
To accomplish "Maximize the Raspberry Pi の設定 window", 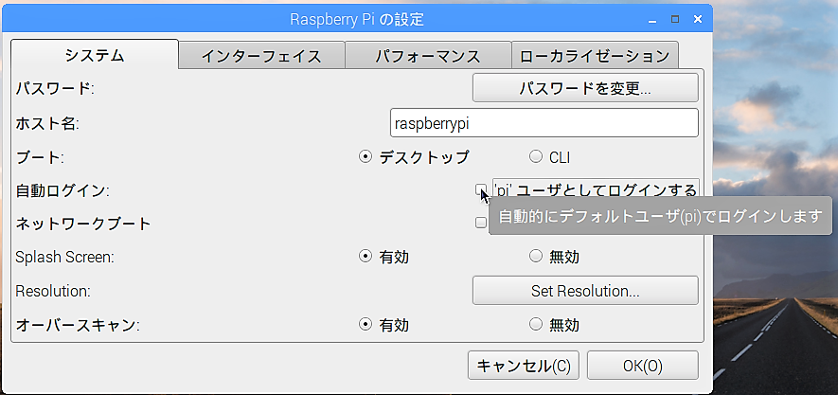I will click(675, 19).
